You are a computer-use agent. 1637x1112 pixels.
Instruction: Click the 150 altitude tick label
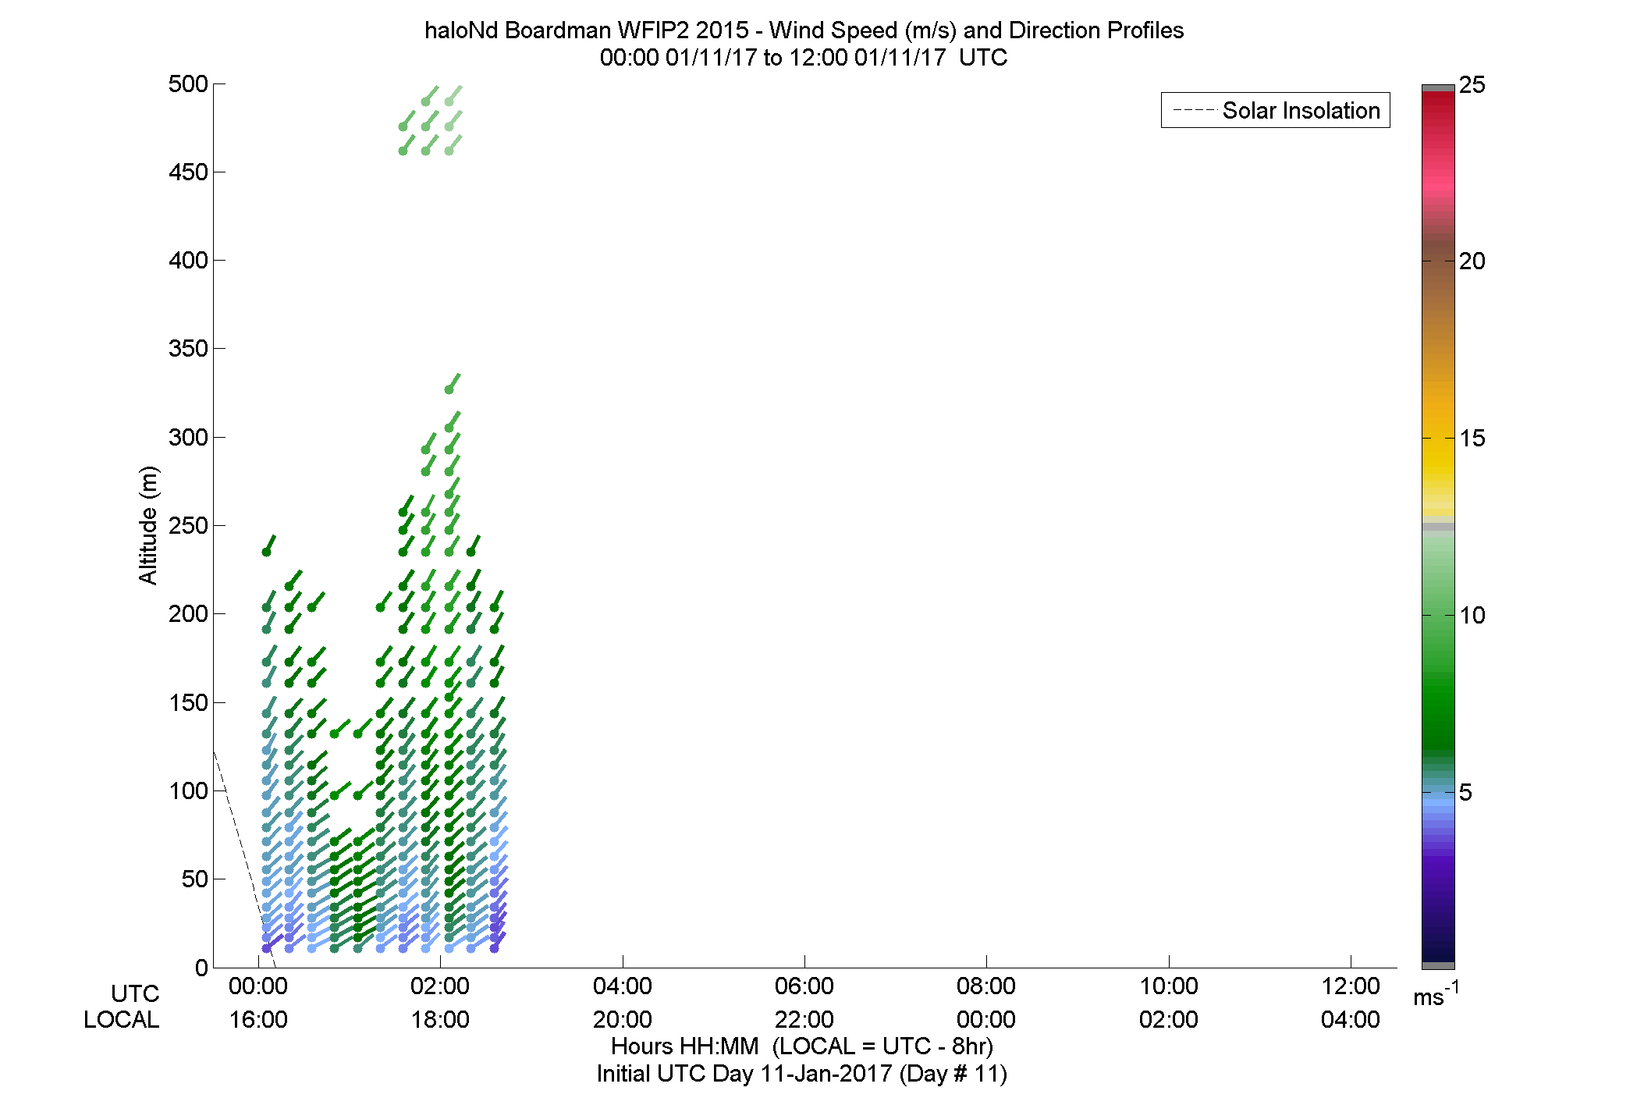coord(188,703)
